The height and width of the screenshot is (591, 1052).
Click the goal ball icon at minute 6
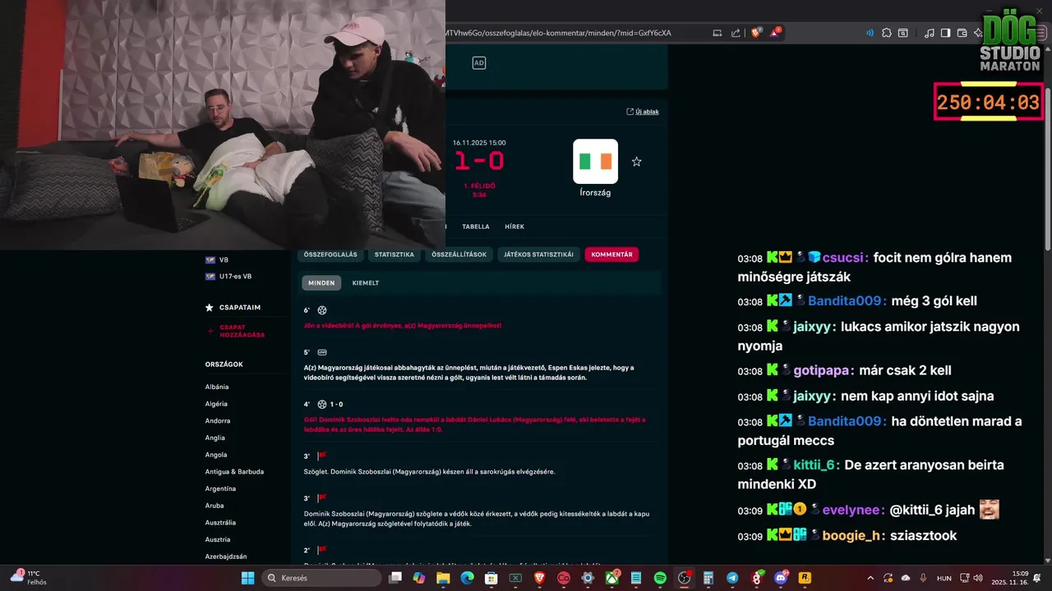point(322,310)
